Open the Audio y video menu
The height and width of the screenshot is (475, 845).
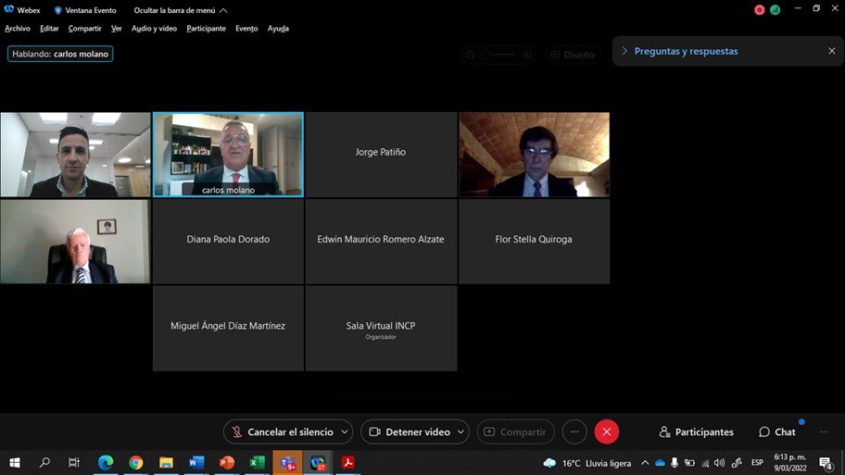[154, 29]
